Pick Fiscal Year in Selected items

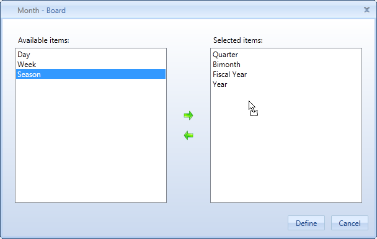coord(286,74)
